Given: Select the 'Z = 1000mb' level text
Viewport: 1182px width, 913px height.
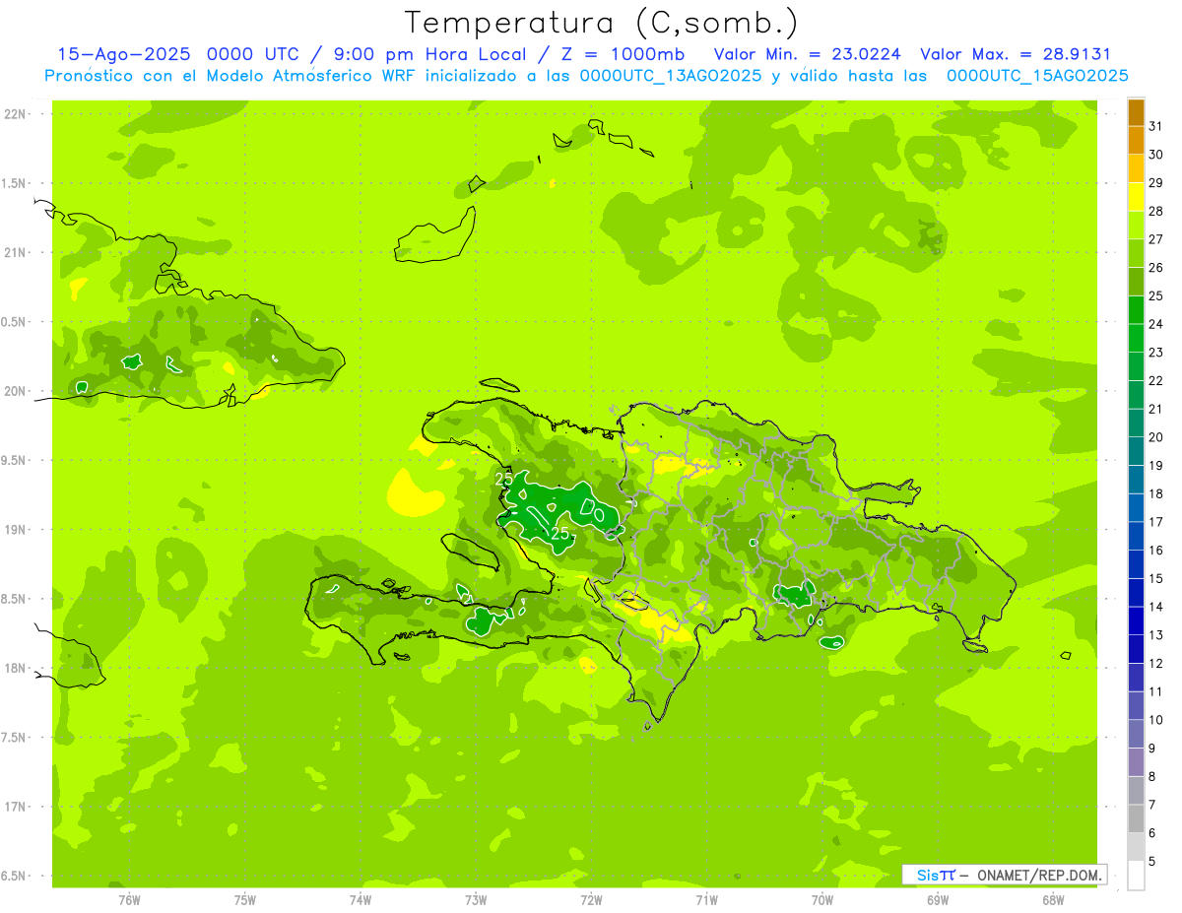Looking at the screenshot, I should click(624, 55).
